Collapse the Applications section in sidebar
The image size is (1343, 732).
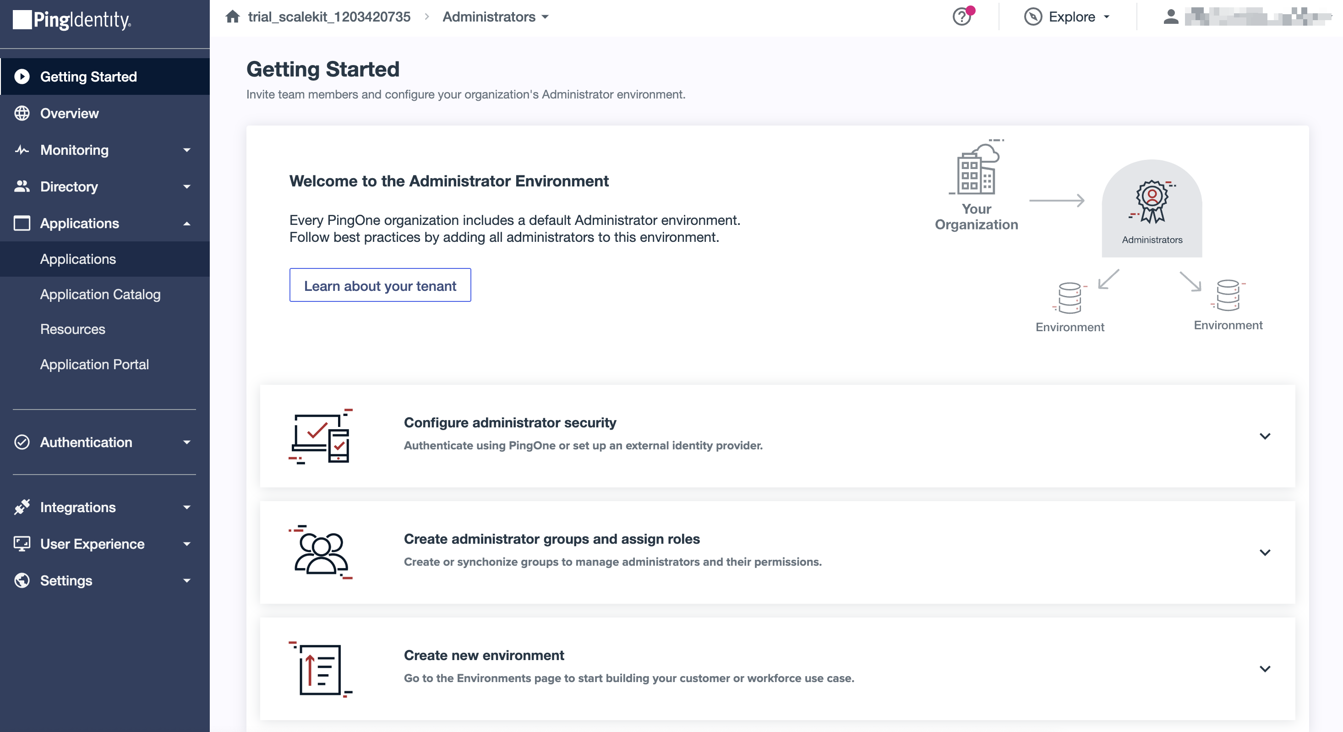click(186, 223)
